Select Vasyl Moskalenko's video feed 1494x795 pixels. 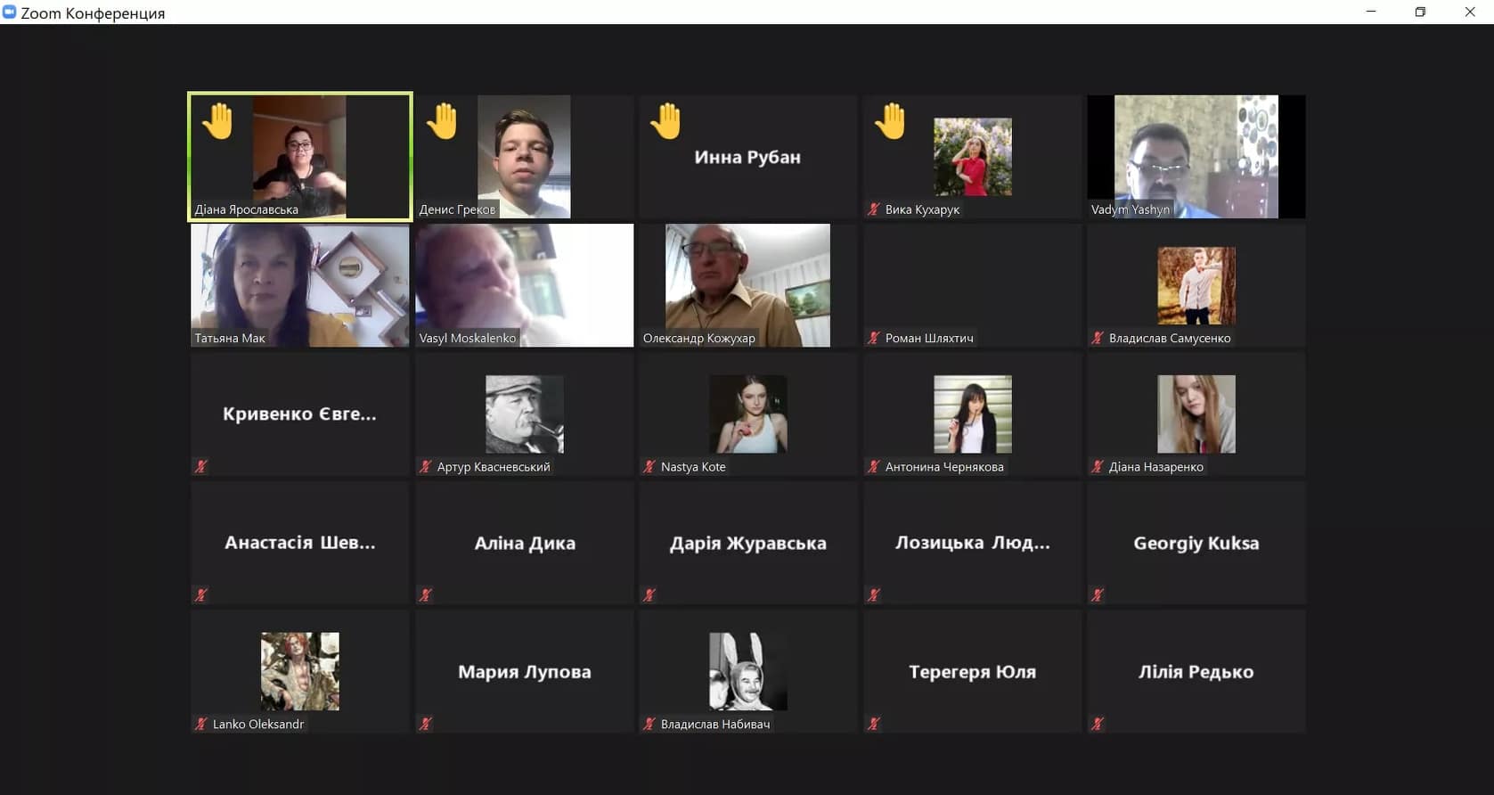(x=524, y=284)
